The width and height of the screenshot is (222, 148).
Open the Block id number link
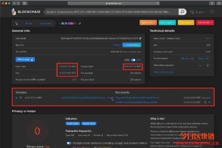click(x=116, y=45)
